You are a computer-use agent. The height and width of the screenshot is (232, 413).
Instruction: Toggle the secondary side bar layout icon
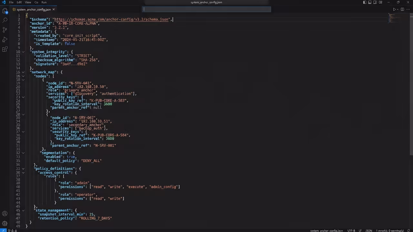(x=375, y=2)
